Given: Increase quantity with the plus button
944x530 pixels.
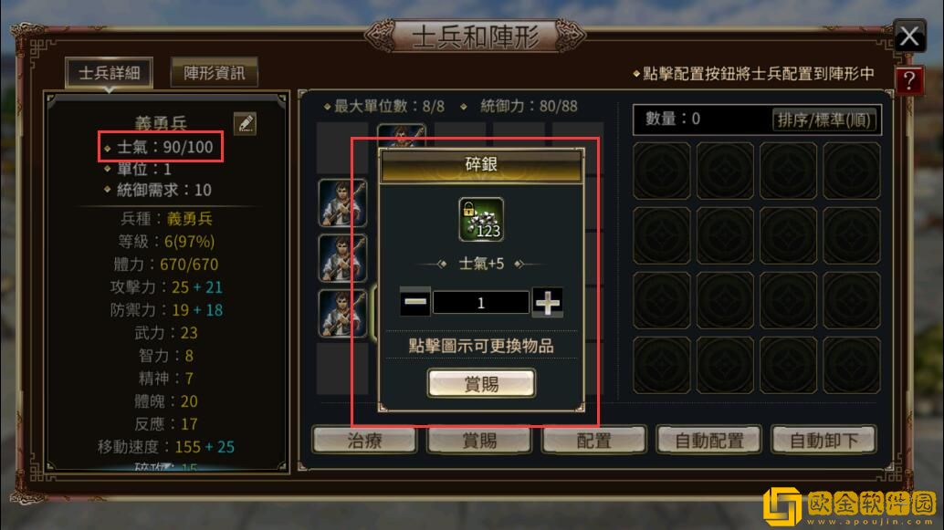Looking at the screenshot, I should click(x=547, y=302).
